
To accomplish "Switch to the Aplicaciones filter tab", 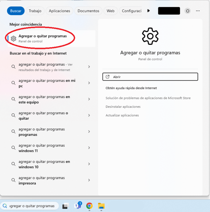I will [x=59, y=11].
